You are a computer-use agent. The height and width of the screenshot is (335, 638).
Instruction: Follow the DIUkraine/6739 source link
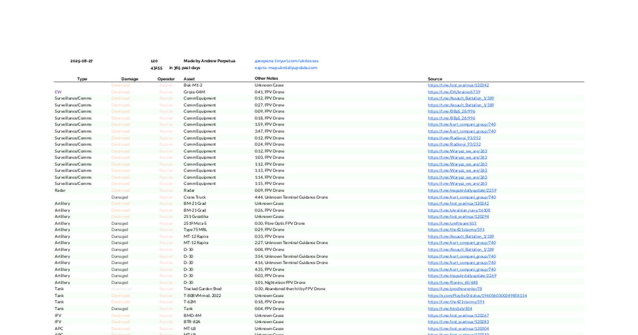point(454,91)
